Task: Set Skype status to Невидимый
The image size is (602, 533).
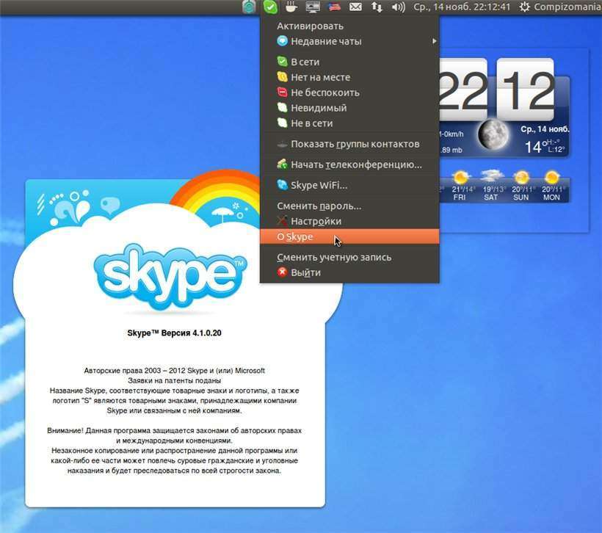Action: coord(349,108)
